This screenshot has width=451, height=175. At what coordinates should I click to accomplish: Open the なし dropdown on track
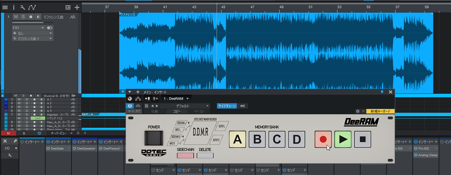33,33
